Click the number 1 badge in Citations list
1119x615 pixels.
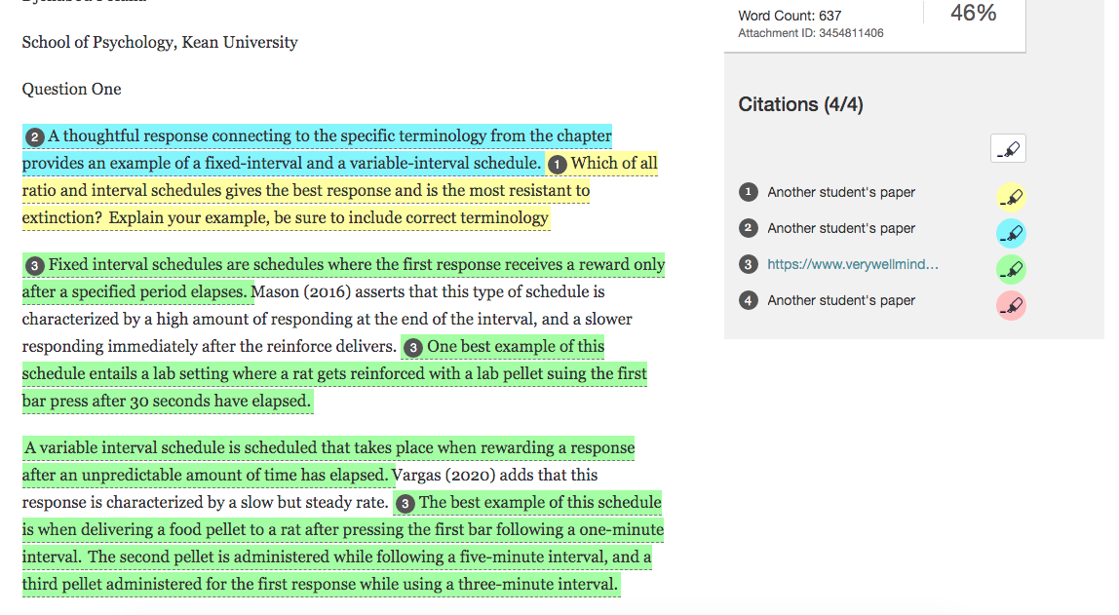tap(748, 192)
